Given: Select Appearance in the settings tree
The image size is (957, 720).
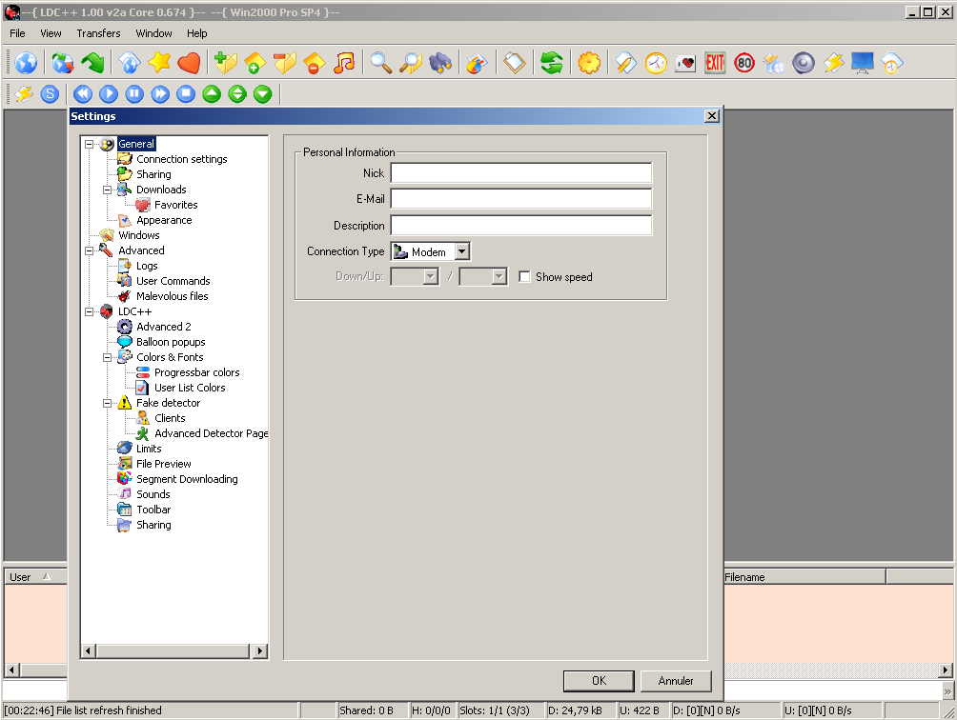Looking at the screenshot, I should coord(164,220).
